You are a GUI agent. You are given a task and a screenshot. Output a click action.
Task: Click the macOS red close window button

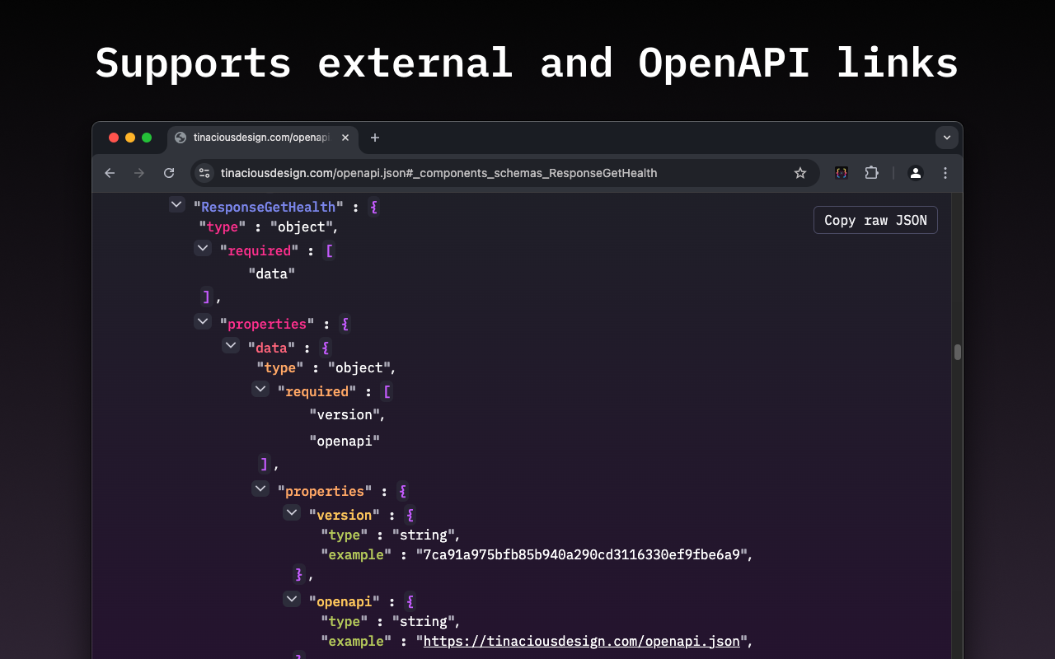[114, 138]
